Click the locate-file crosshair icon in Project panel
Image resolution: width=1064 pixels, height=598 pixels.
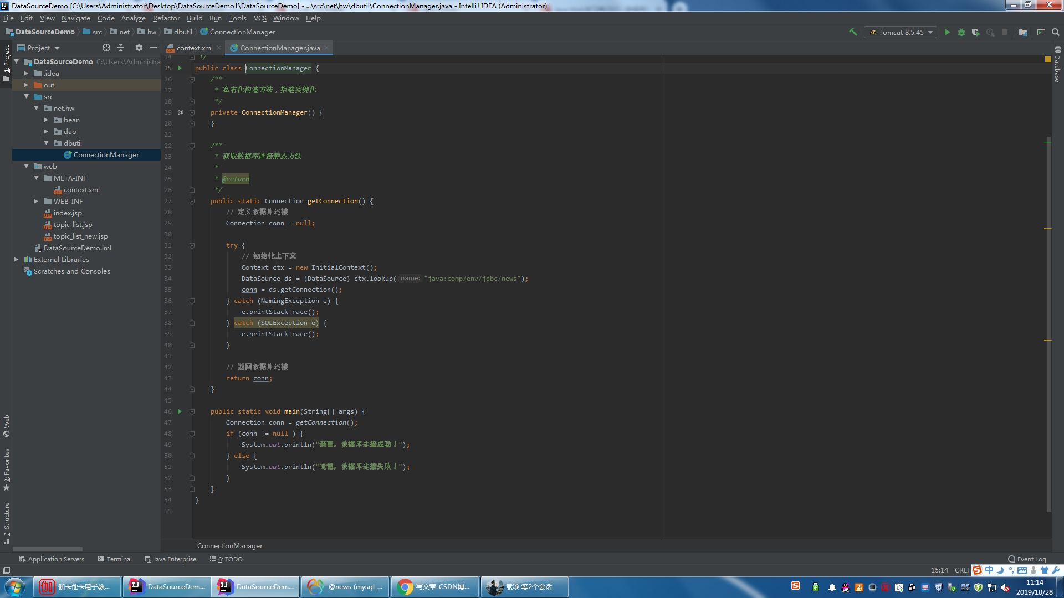click(x=106, y=48)
